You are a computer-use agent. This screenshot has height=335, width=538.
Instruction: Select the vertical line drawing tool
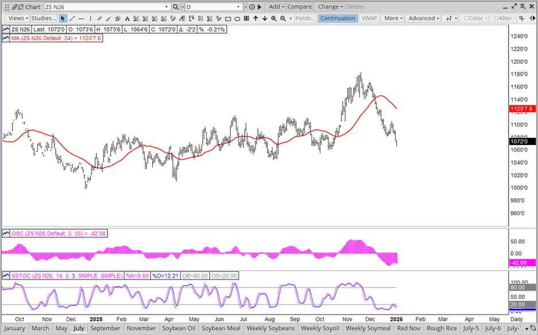[91, 18]
